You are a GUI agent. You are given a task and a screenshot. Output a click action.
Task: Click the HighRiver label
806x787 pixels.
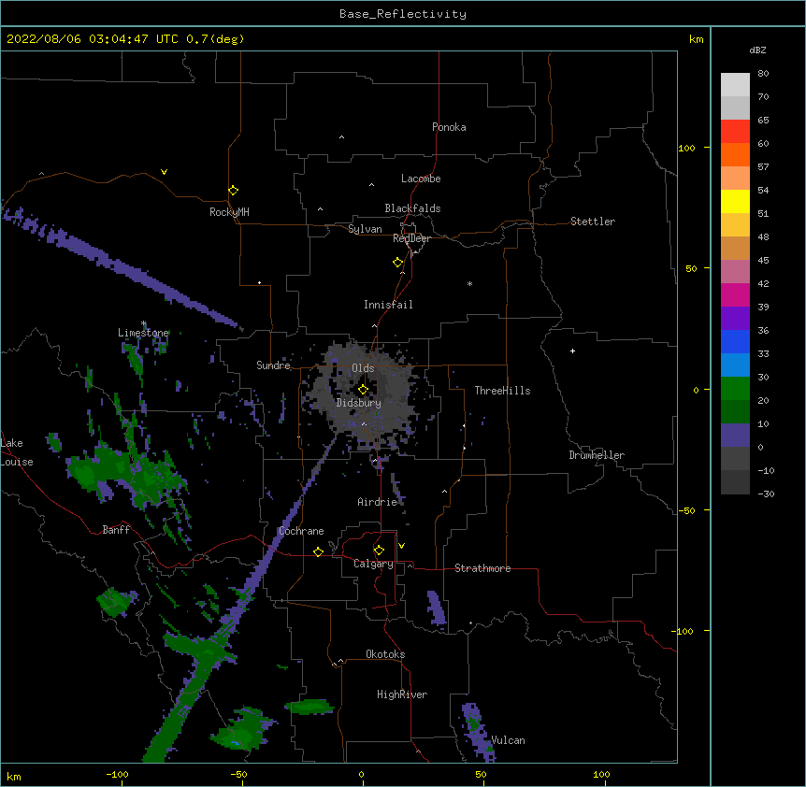pyautogui.click(x=402, y=694)
